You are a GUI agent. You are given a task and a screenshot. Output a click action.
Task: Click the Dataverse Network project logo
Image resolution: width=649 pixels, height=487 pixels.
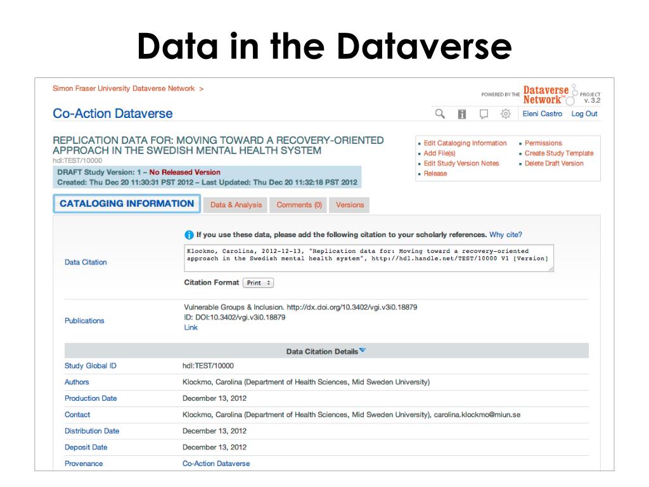[x=549, y=95]
